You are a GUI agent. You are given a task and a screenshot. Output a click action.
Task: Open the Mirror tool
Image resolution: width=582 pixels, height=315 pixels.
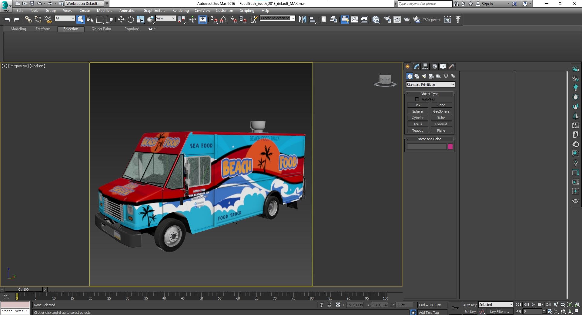click(302, 20)
